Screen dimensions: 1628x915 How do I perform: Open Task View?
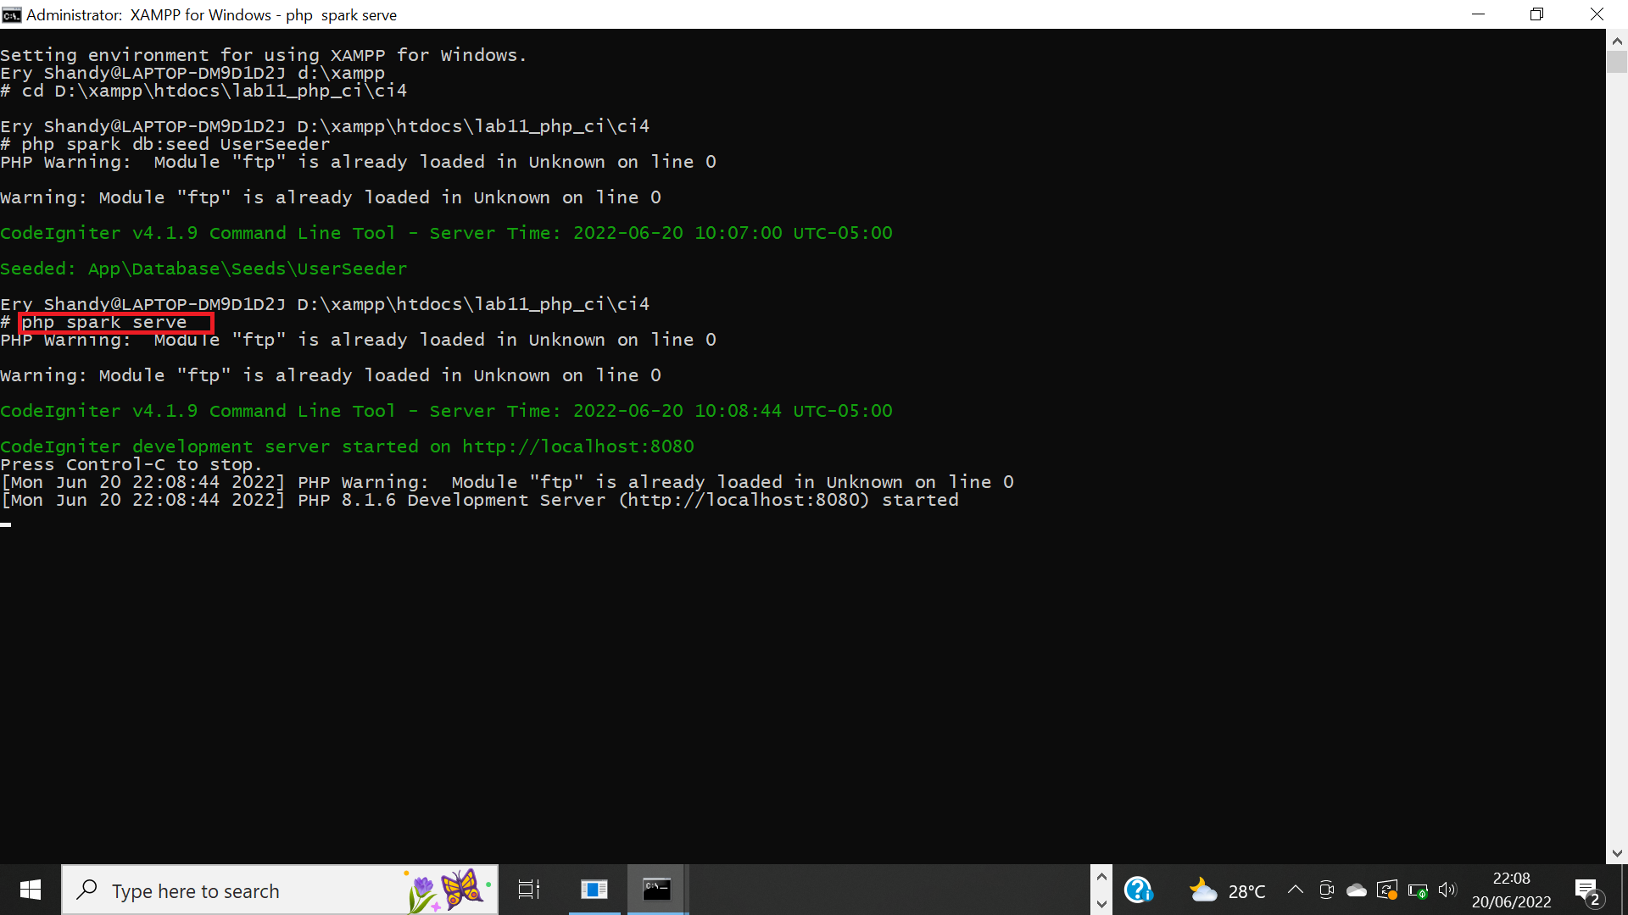(527, 890)
